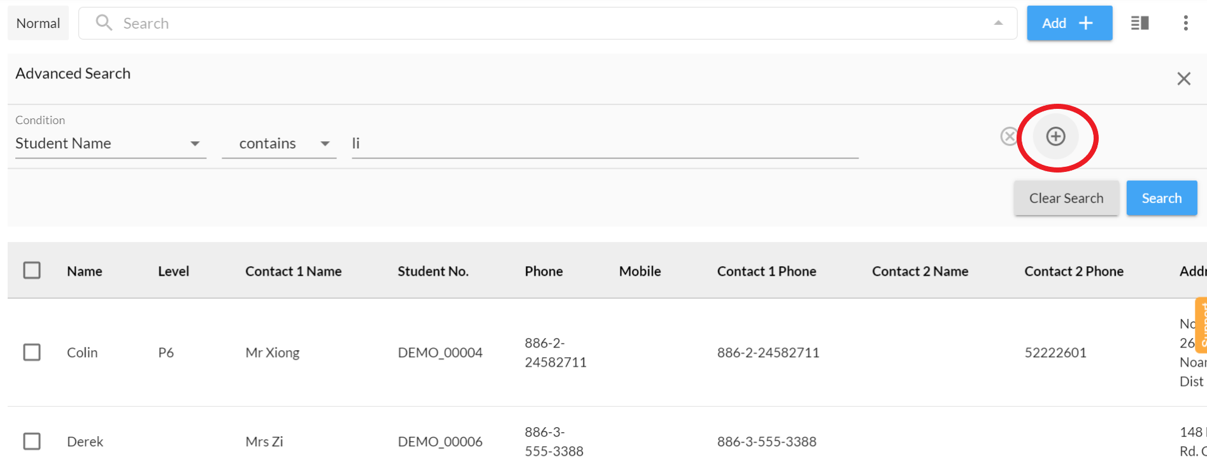1207x466 pixels.
Task: Select the checkbox for Colin
Action: click(32, 352)
